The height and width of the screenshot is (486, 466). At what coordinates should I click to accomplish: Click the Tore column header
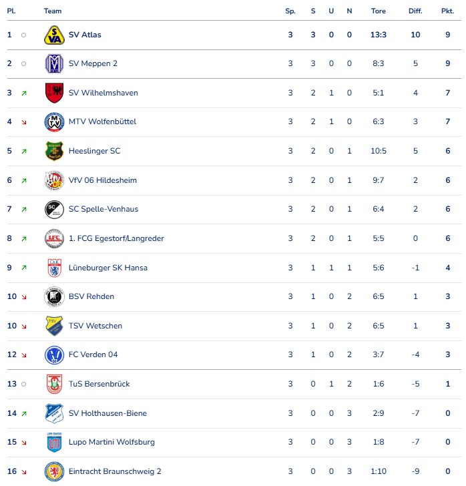(379, 11)
